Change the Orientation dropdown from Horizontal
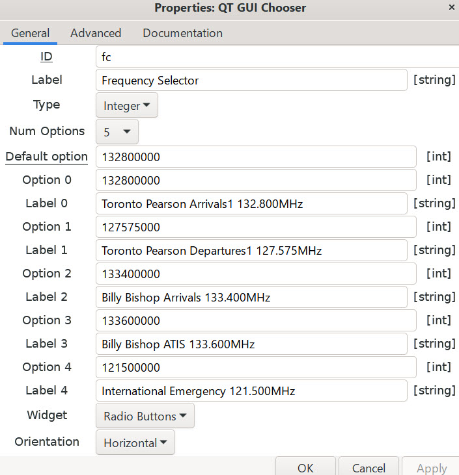 coord(135,443)
